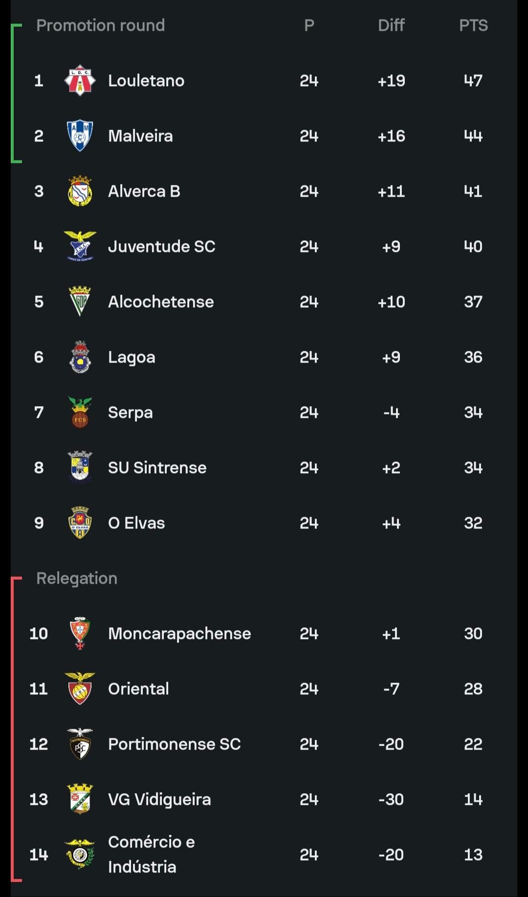Open the VG Vidigueira badge

(80, 799)
